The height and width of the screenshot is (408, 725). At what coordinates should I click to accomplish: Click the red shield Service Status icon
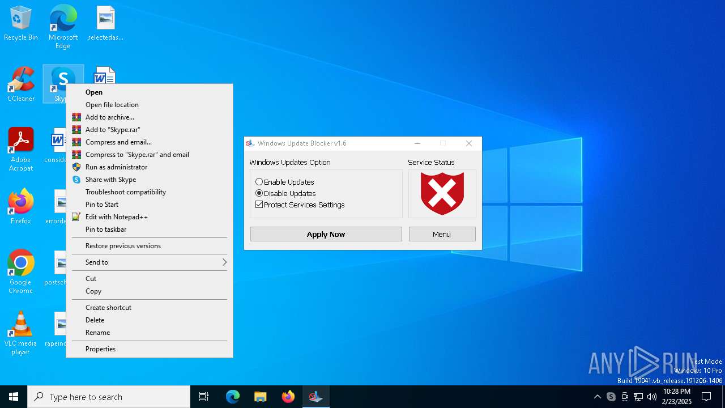coord(442,194)
